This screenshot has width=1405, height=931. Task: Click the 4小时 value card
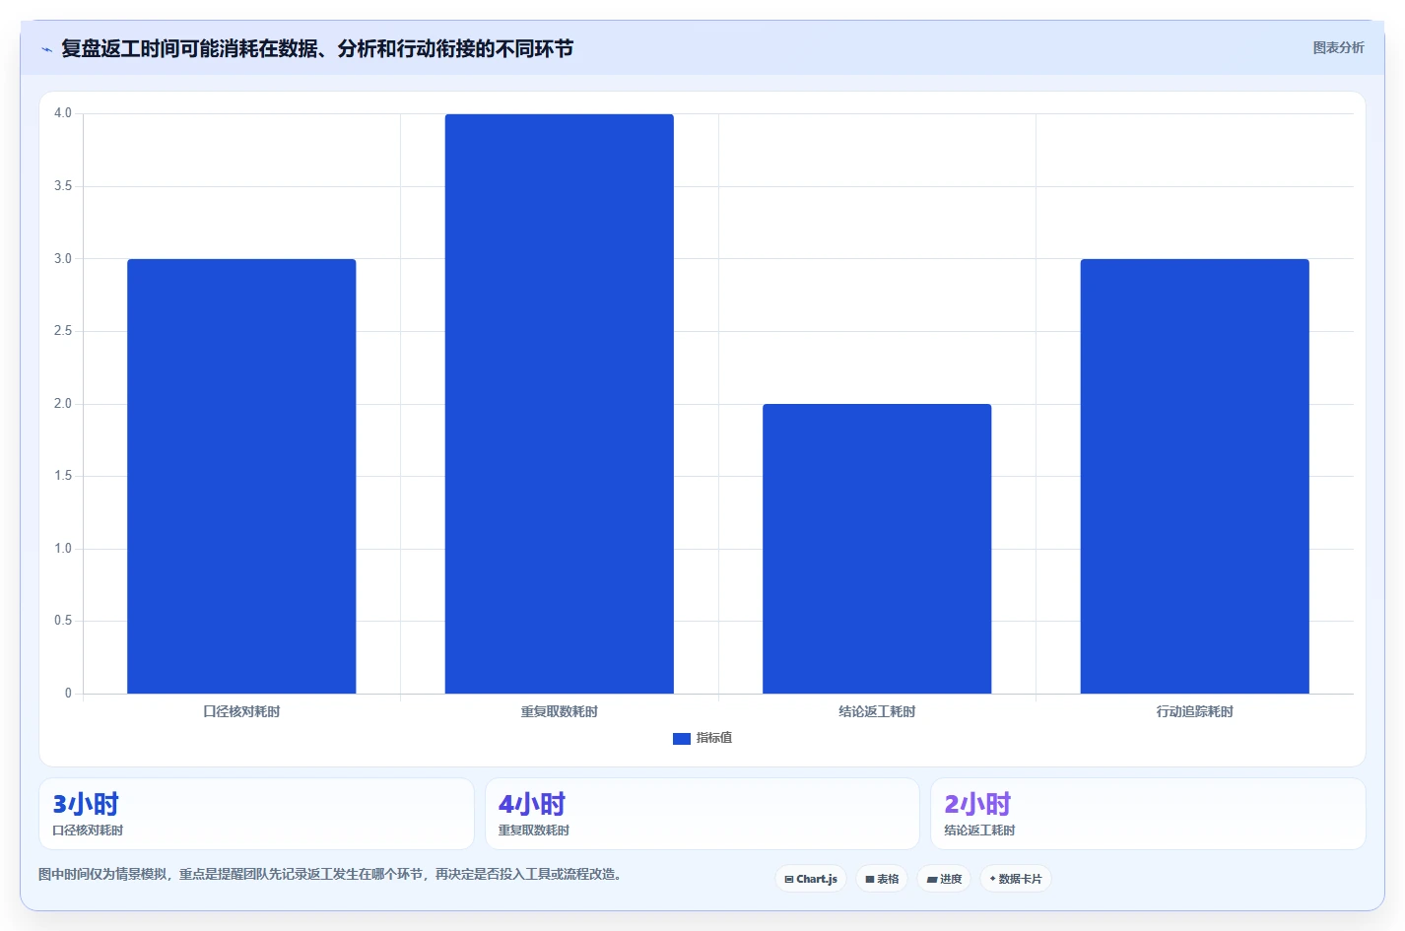[x=702, y=814]
